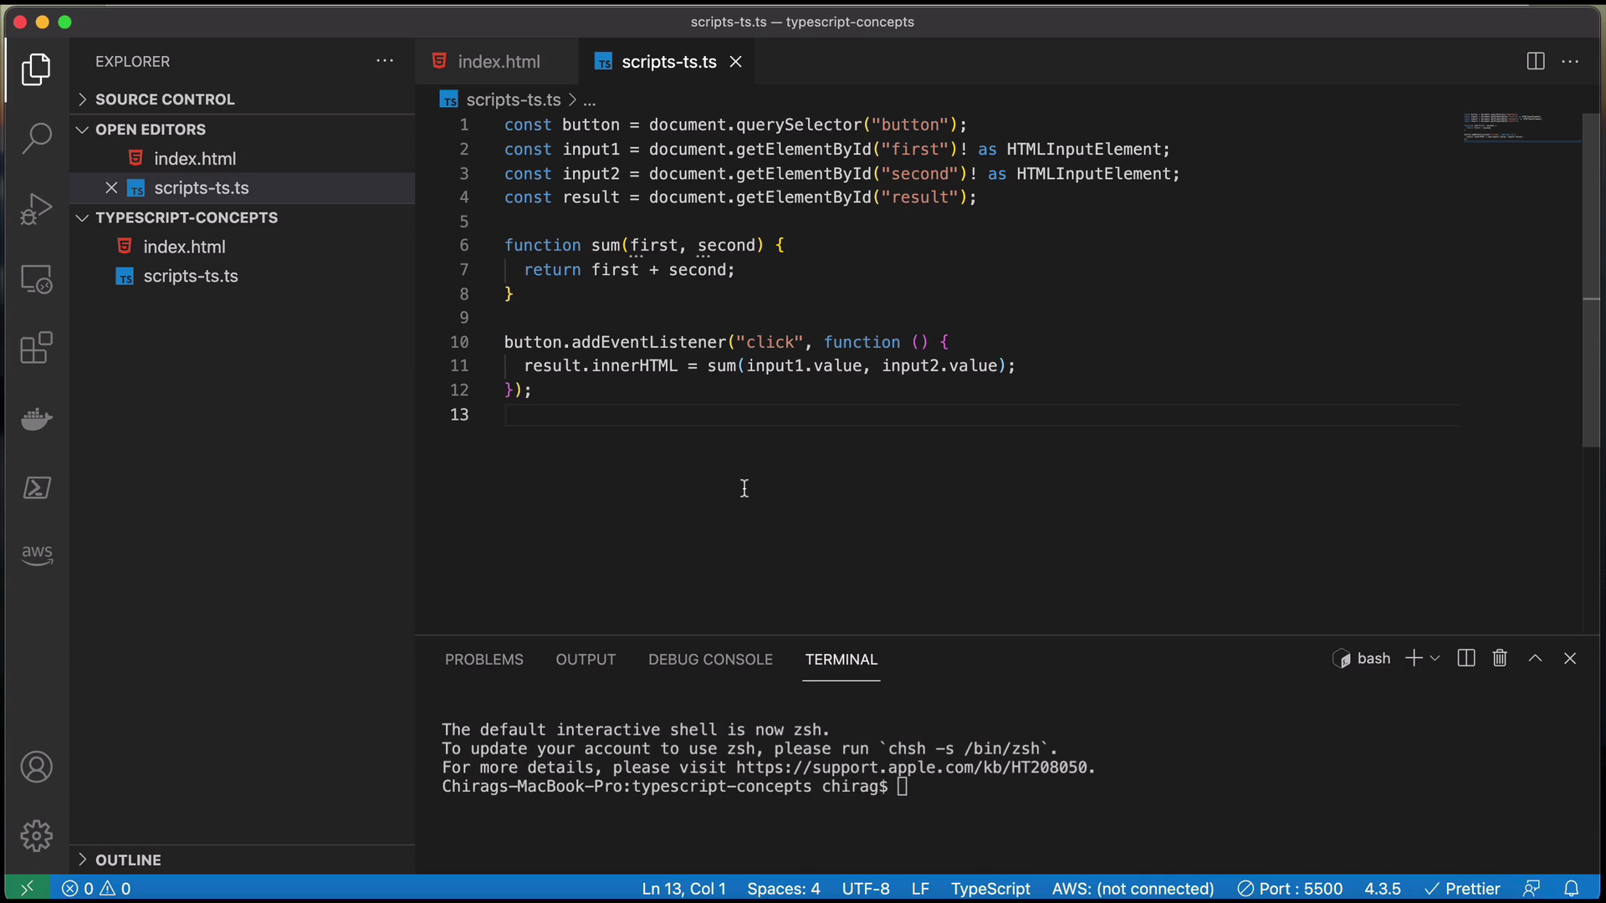1606x903 pixels.
Task: Kill terminal with the trash icon
Action: coord(1500,659)
